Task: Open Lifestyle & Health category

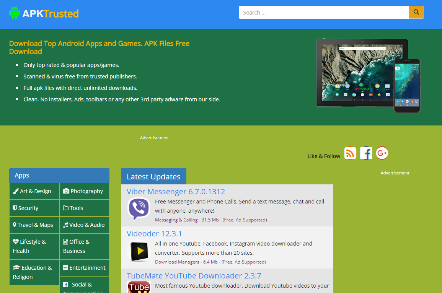Action: pyautogui.click(x=34, y=246)
